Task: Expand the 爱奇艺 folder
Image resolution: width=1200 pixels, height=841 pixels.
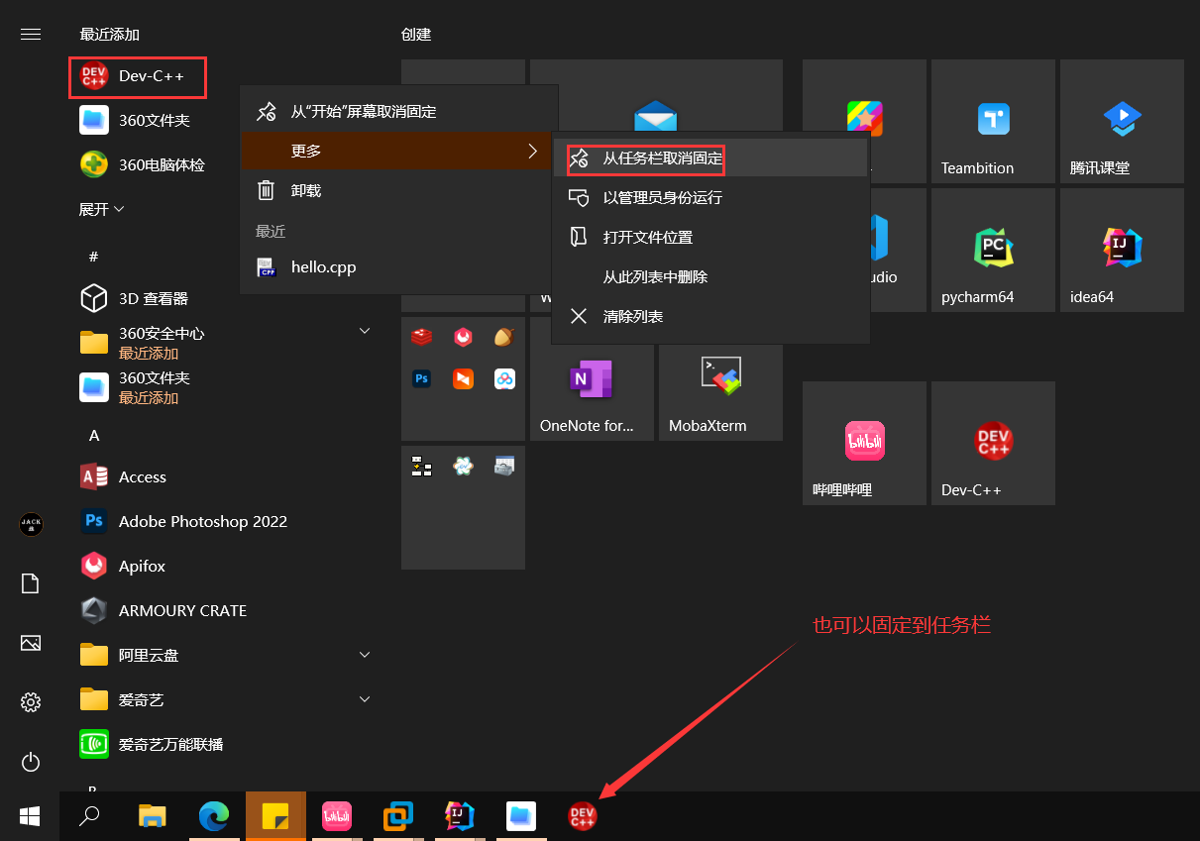Action: [x=364, y=699]
